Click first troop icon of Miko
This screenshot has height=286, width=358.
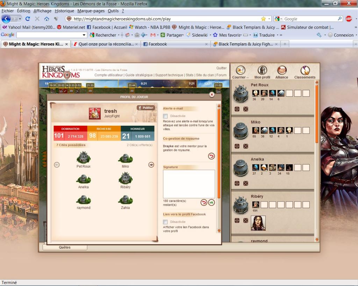pyautogui.click(x=256, y=131)
